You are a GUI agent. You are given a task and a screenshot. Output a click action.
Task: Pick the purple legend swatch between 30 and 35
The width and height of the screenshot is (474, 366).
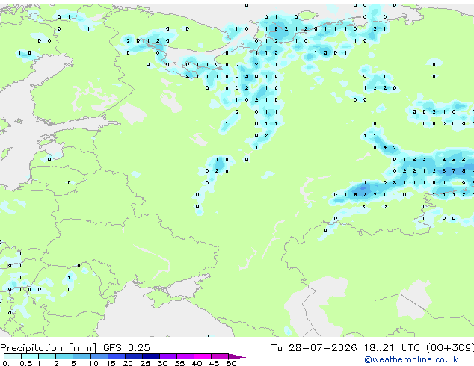click(168, 356)
